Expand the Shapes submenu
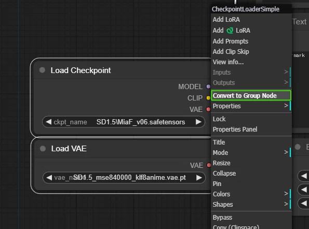 [251, 205]
